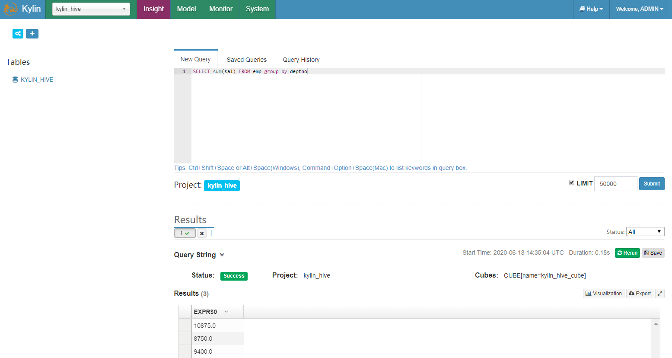The image size is (672, 358).
Task: Open the Query History tab
Action: 301,60
